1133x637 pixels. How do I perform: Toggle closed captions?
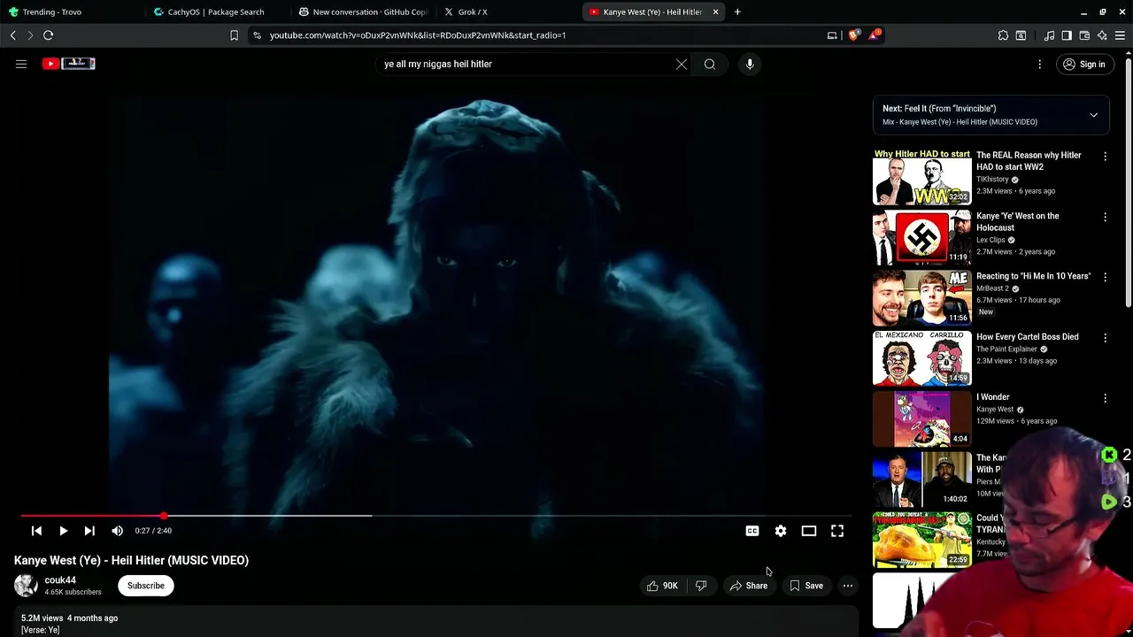tap(752, 531)
